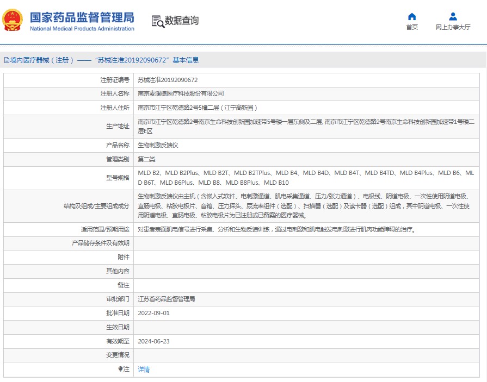Click the 变更情况 label
This screenshot has width=487, height=382.
point(118,355)
